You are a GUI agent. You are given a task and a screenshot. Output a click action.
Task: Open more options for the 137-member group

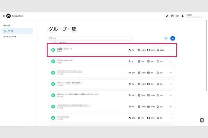(x=171, y=73)
